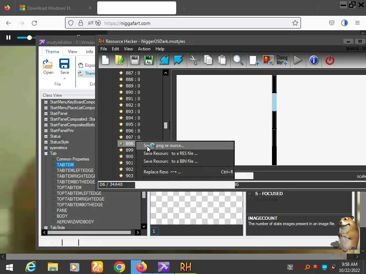366x274 pixels.
Task: Switch to the Info ribbon tab in msstyleEditor
Action: coord(89,51)
